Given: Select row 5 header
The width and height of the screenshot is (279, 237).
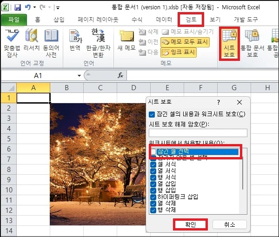Looking at the screenshot, I should point(9,138).
